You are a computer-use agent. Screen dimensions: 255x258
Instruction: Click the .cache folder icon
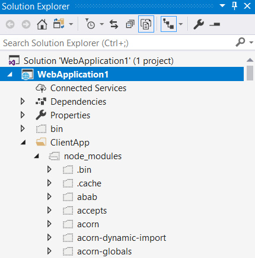click(68, 183)
